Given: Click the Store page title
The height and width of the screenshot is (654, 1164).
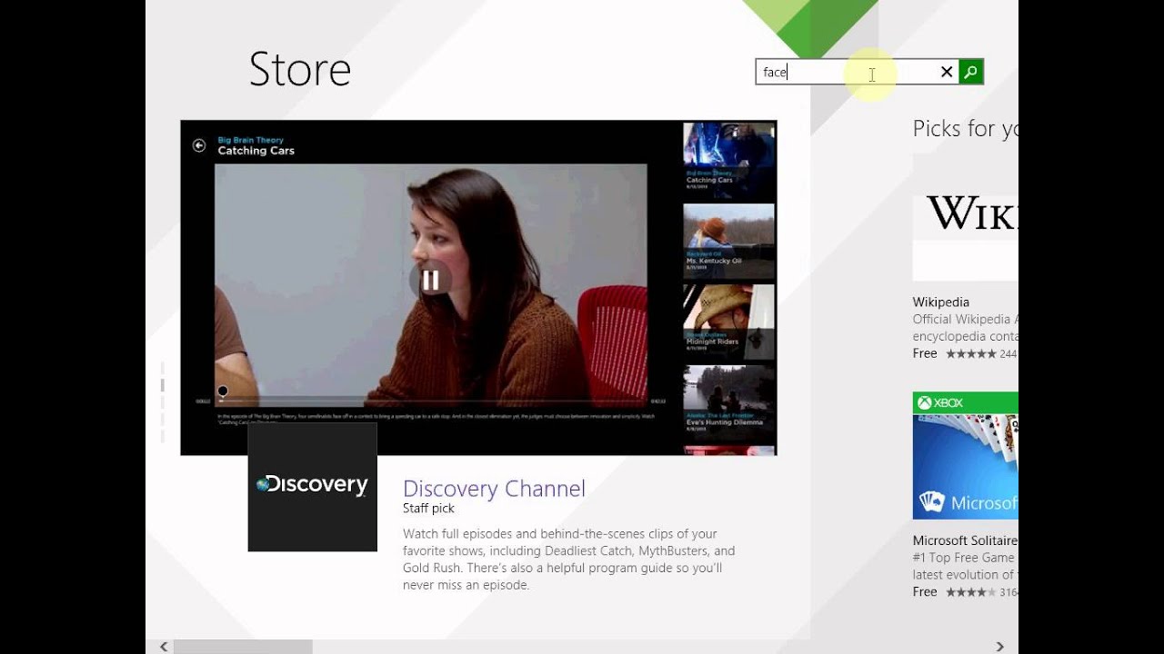Looking at the screenshot, I should click(300, 70).
